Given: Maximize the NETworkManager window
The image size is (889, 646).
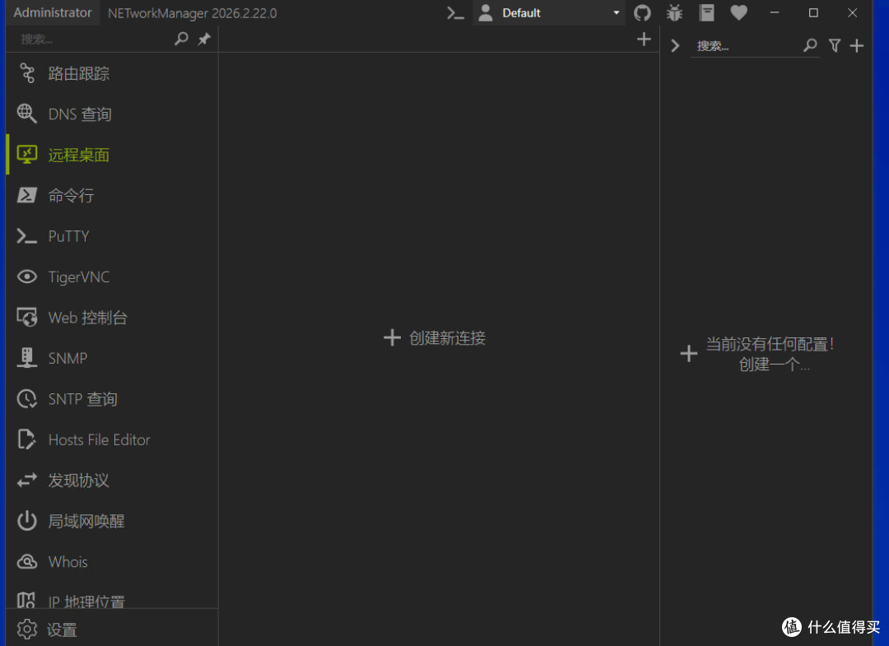Looking at the screenshot, I should coord(813,12).
